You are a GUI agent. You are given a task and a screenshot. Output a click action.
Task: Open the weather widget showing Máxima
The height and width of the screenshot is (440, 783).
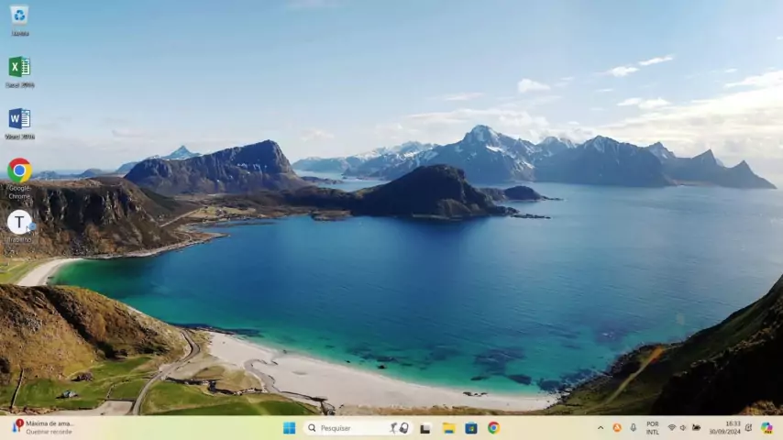coord(41,428)
